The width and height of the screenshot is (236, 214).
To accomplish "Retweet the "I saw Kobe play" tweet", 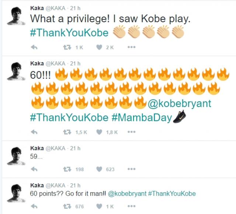I will tap(67, 47).
